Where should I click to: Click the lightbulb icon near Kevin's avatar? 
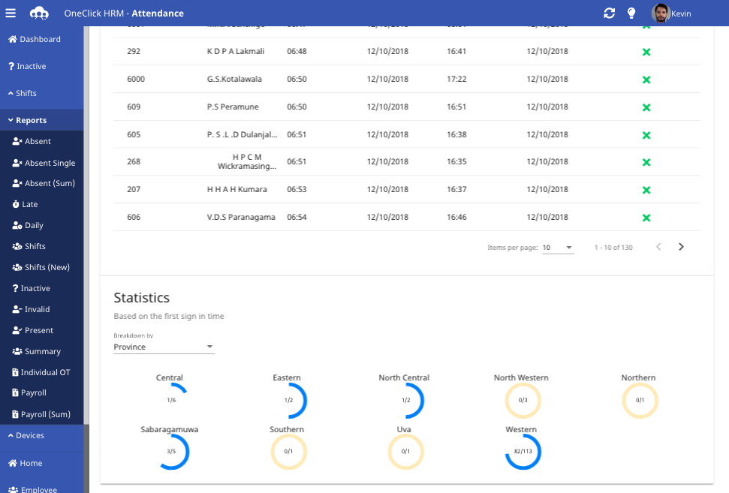point(631,13)
